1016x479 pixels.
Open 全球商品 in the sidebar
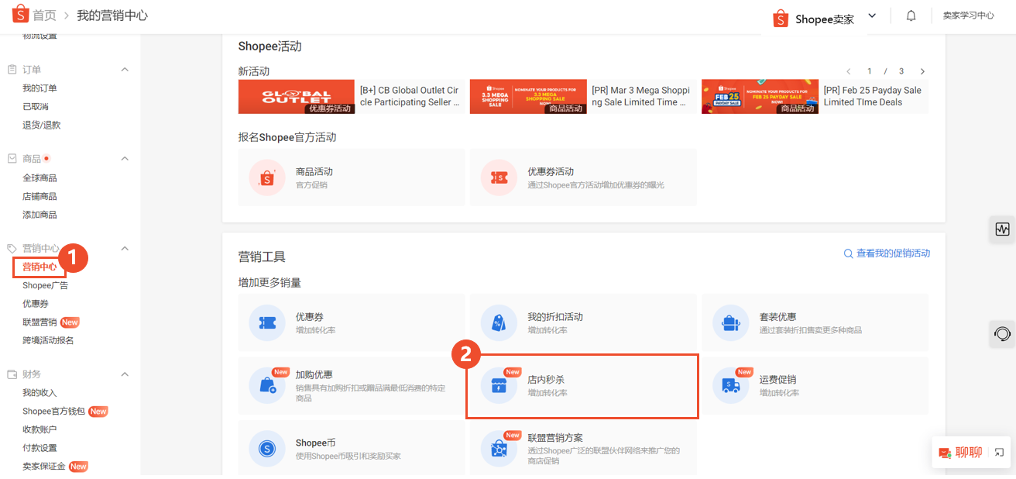pos(39,178)
